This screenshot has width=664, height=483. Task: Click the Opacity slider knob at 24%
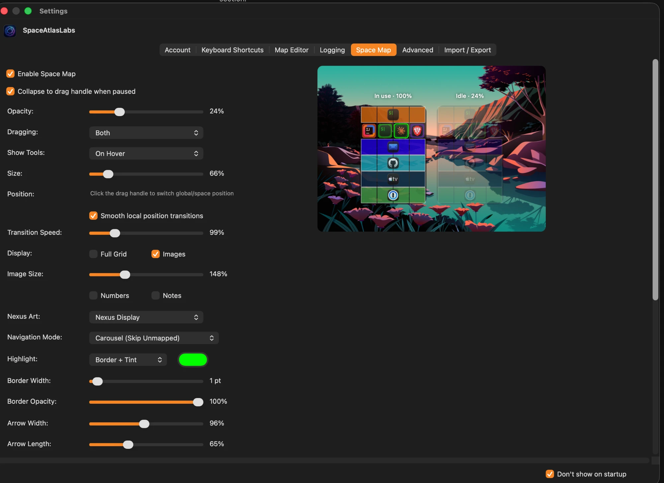pyautogui.click(x=120, y=112)
